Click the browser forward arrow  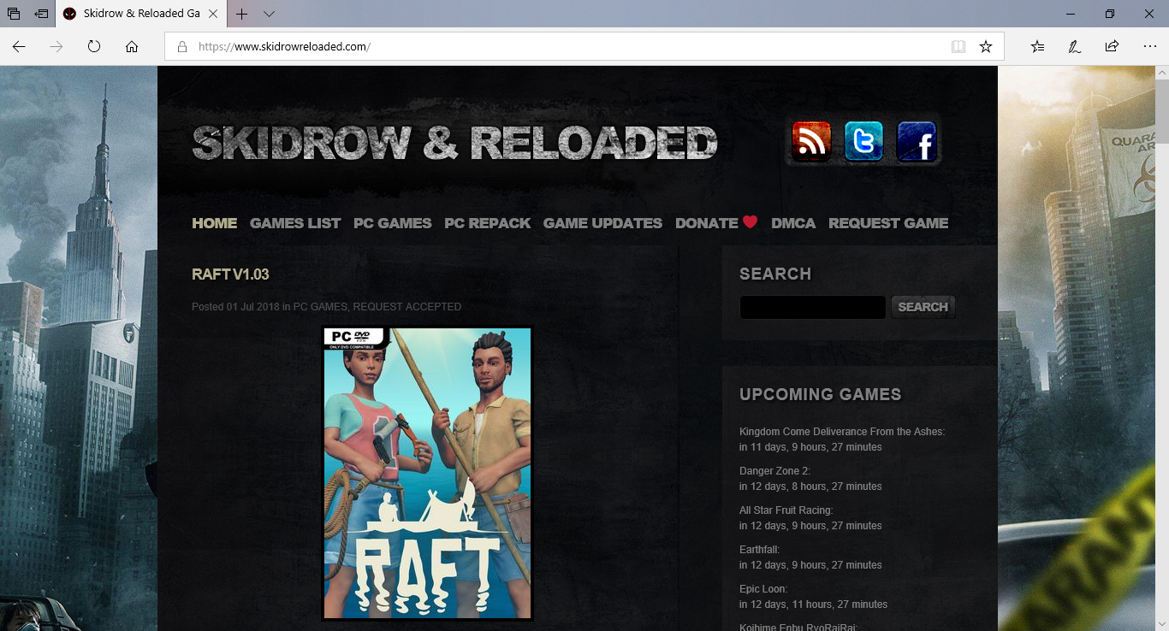coord(56,46)
